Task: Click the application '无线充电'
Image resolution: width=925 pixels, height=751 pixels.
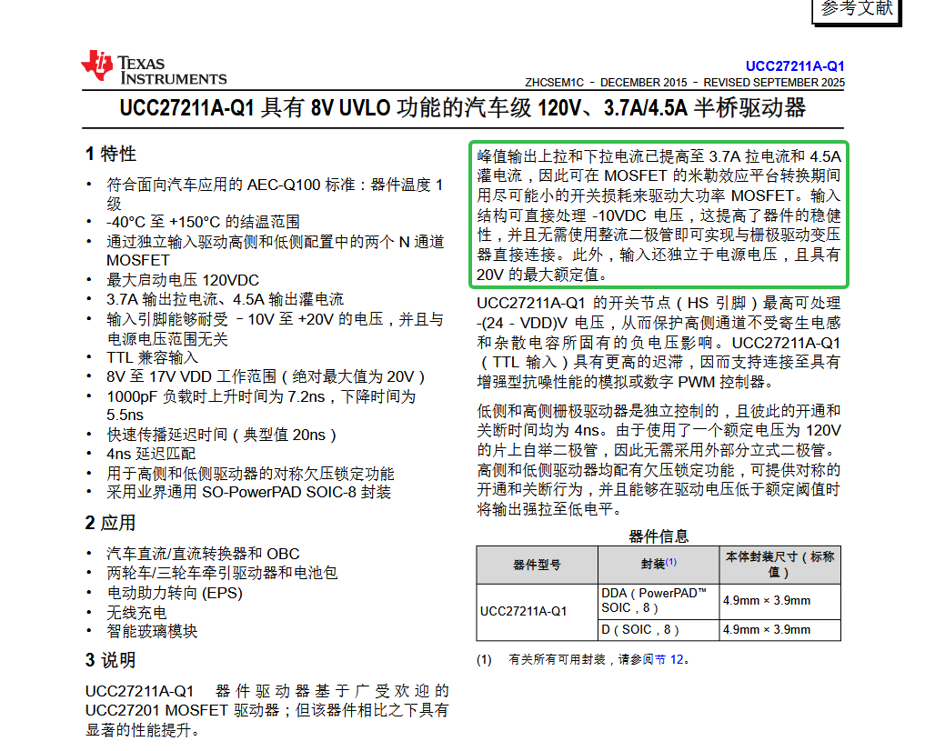Action: [x=136, y=613]
